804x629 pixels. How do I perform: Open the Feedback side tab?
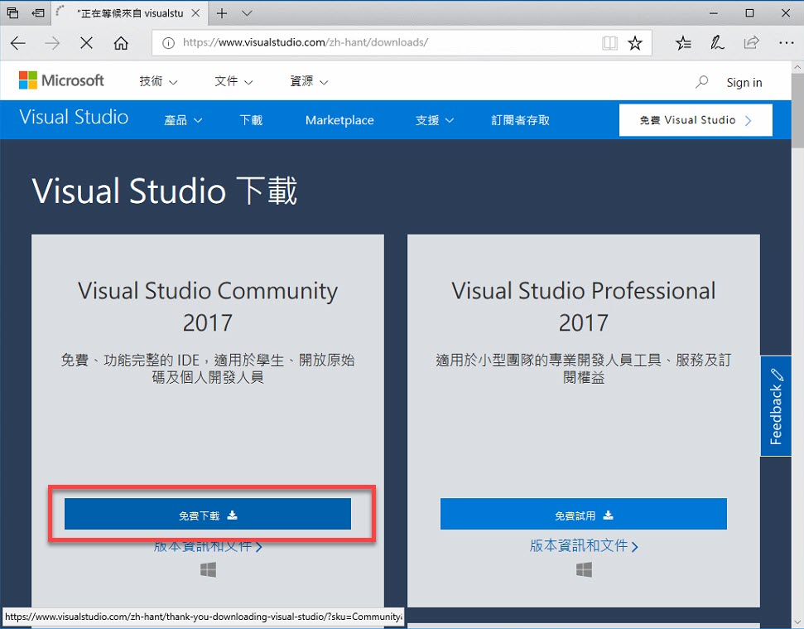click(776, 406)
